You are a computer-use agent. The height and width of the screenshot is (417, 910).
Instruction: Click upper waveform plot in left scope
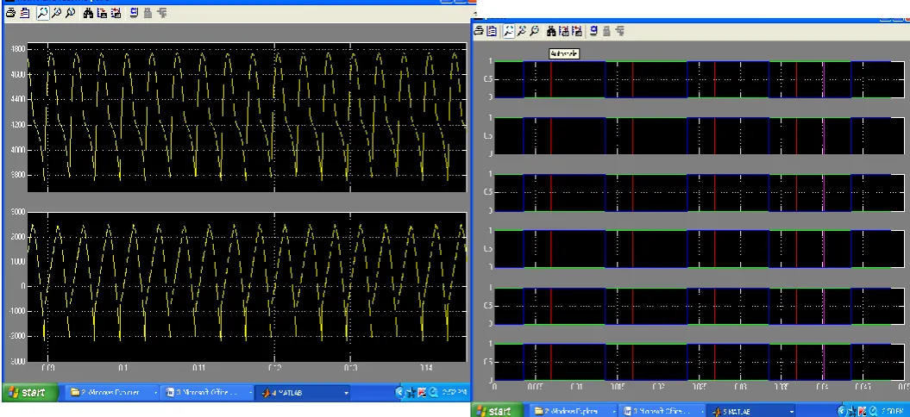click(247, 117)
